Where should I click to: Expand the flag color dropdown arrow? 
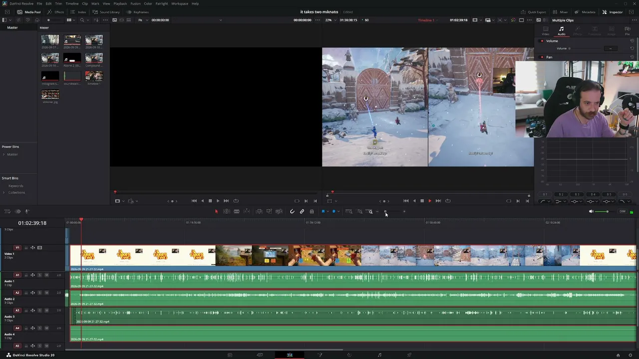pos(327,211)
